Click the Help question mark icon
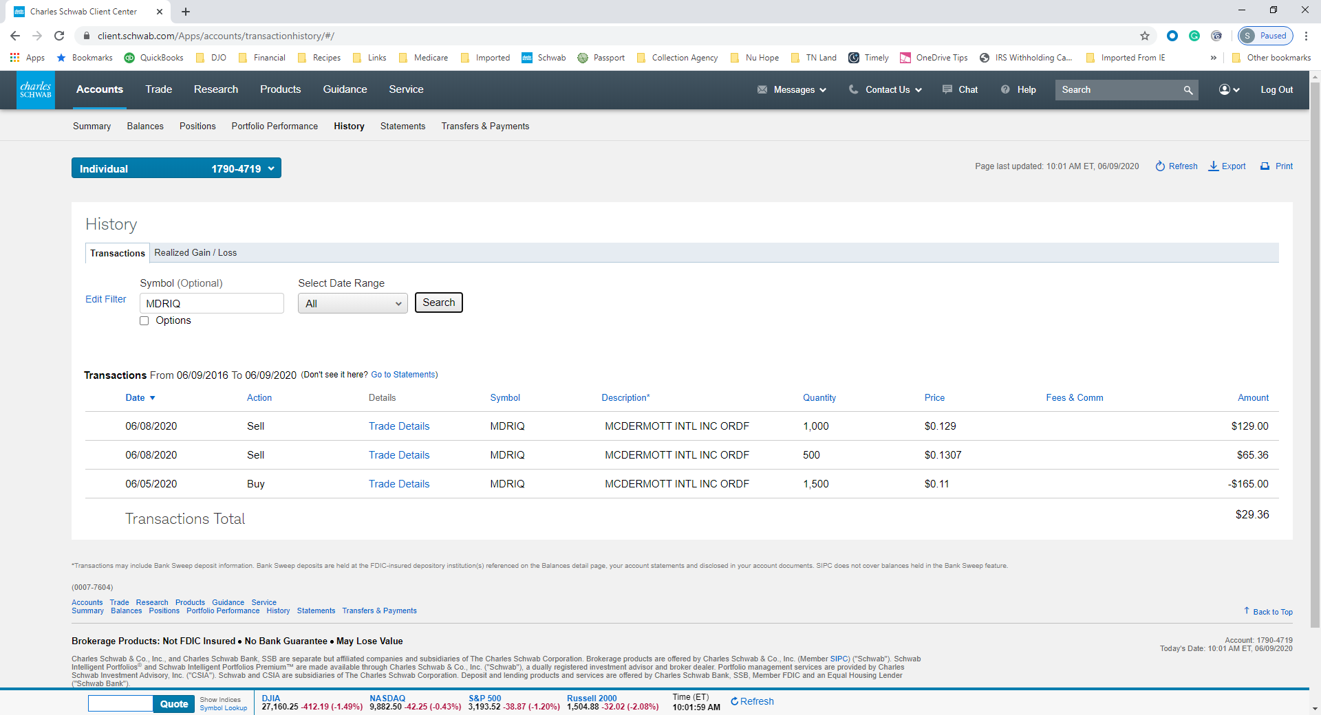This screenshot has width=1321, height=715. pyautogui.click(x=1005, y=89)
